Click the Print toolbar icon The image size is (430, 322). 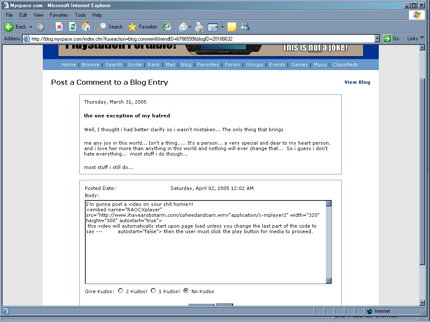click(x=199, y=27)
